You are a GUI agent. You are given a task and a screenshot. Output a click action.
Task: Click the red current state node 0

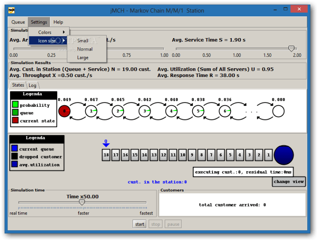64,111
